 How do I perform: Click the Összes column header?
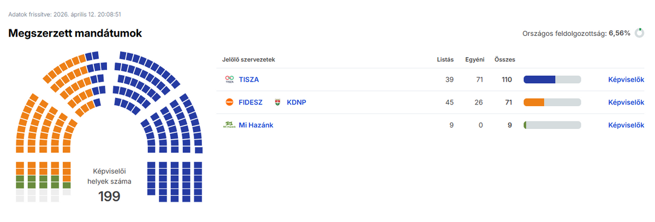click(x=504, y=59)
